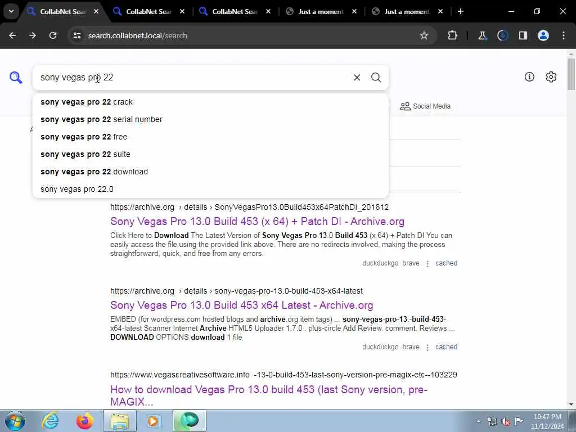The width and height of the screenshot is (576, 432).
Task: Show hidden tray icons arrow
Action: [x=478, y=422]
